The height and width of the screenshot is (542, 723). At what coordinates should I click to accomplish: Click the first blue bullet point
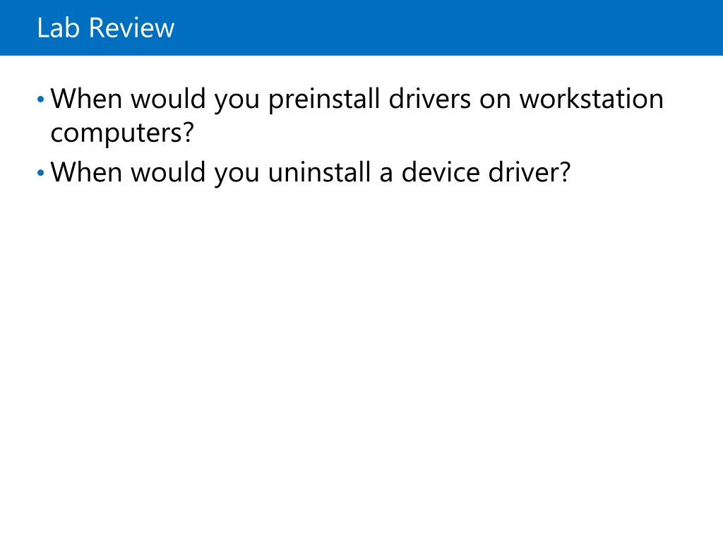tap(40, 99)
